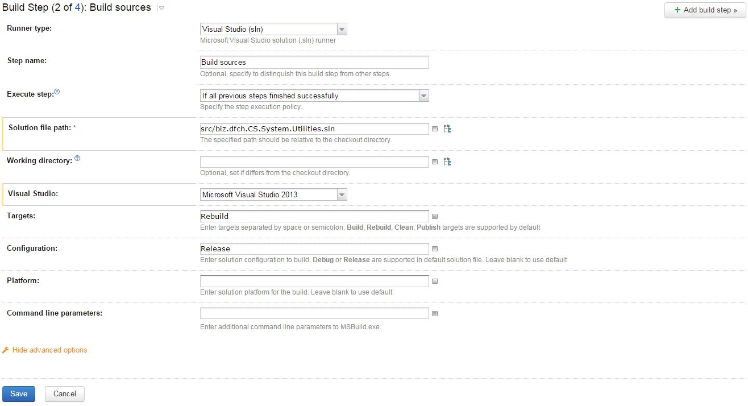Viewport: 748px width, 406px height.
Task: Click the Cancel button
Action: (x=65, y=394)
